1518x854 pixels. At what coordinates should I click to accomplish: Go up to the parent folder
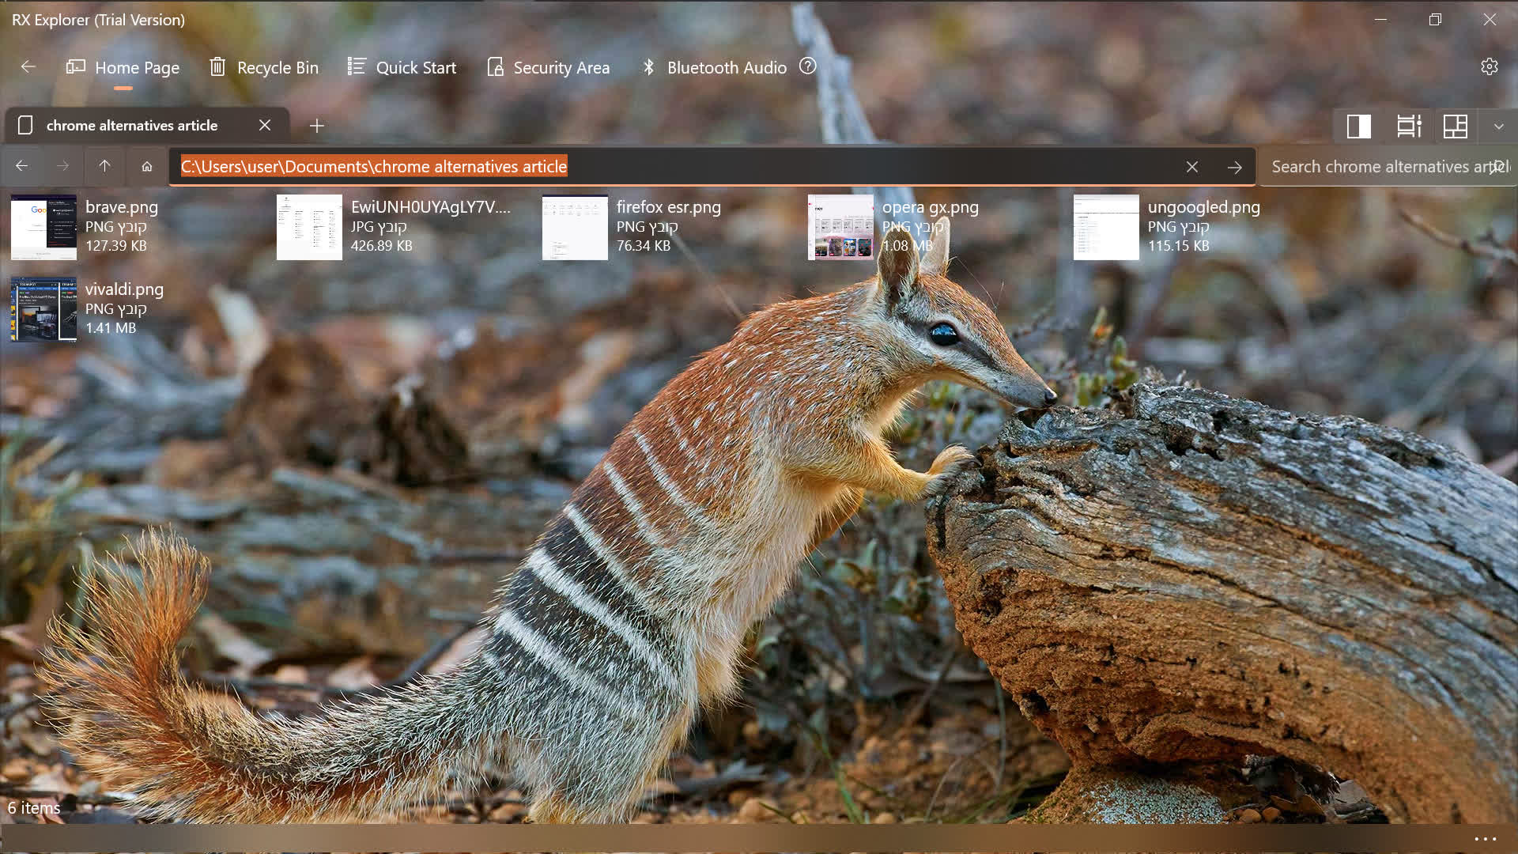click(x=104, y=166)
